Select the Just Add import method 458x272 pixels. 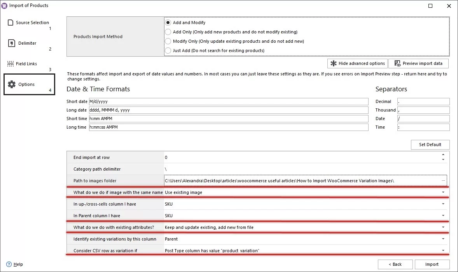[x=168, y=51]
